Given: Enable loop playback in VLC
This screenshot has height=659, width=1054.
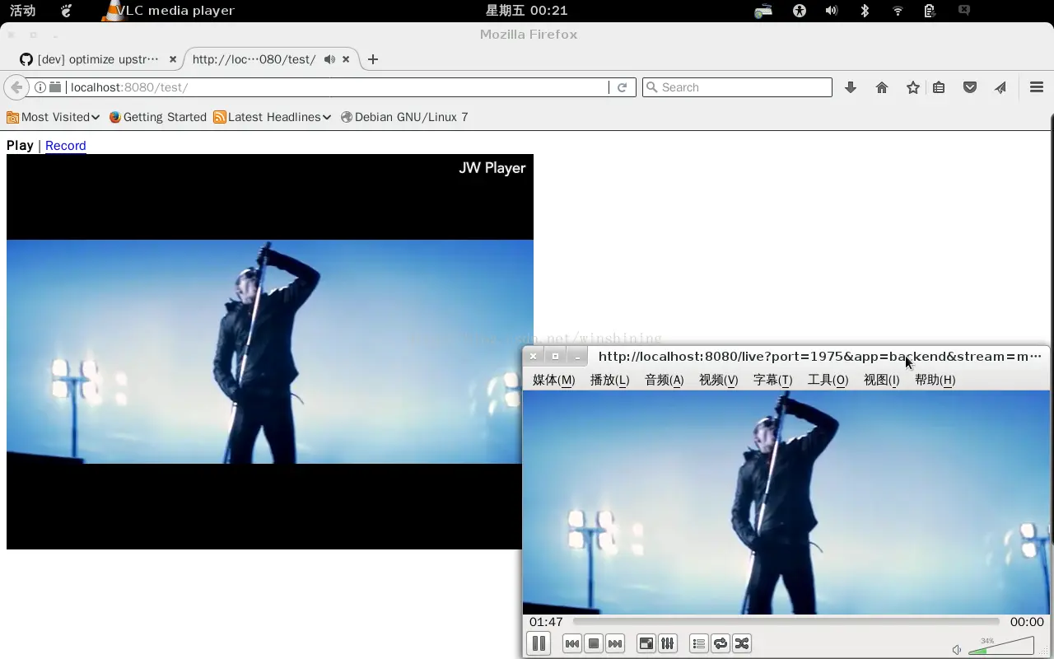Looking at the screenshot, I should click(x=720, y=643).
